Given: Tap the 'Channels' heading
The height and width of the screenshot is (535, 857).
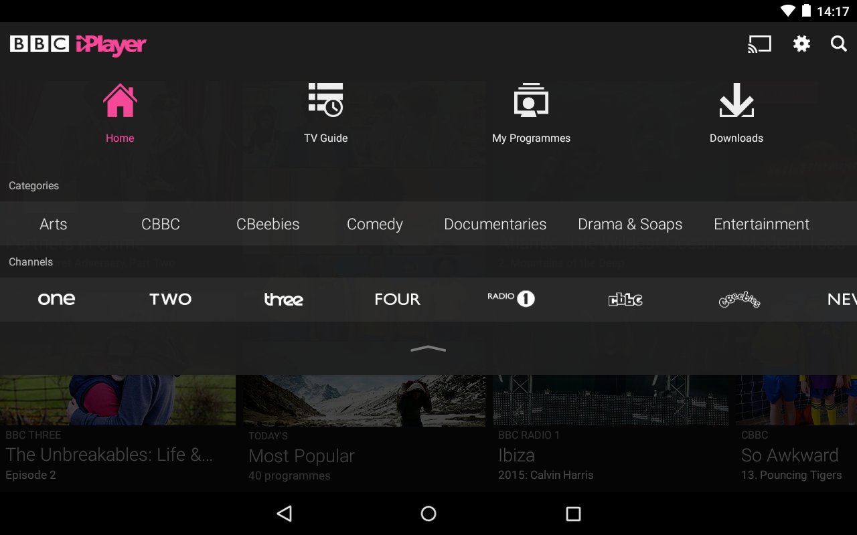Looking at the screenshot, I should point(31,262).
